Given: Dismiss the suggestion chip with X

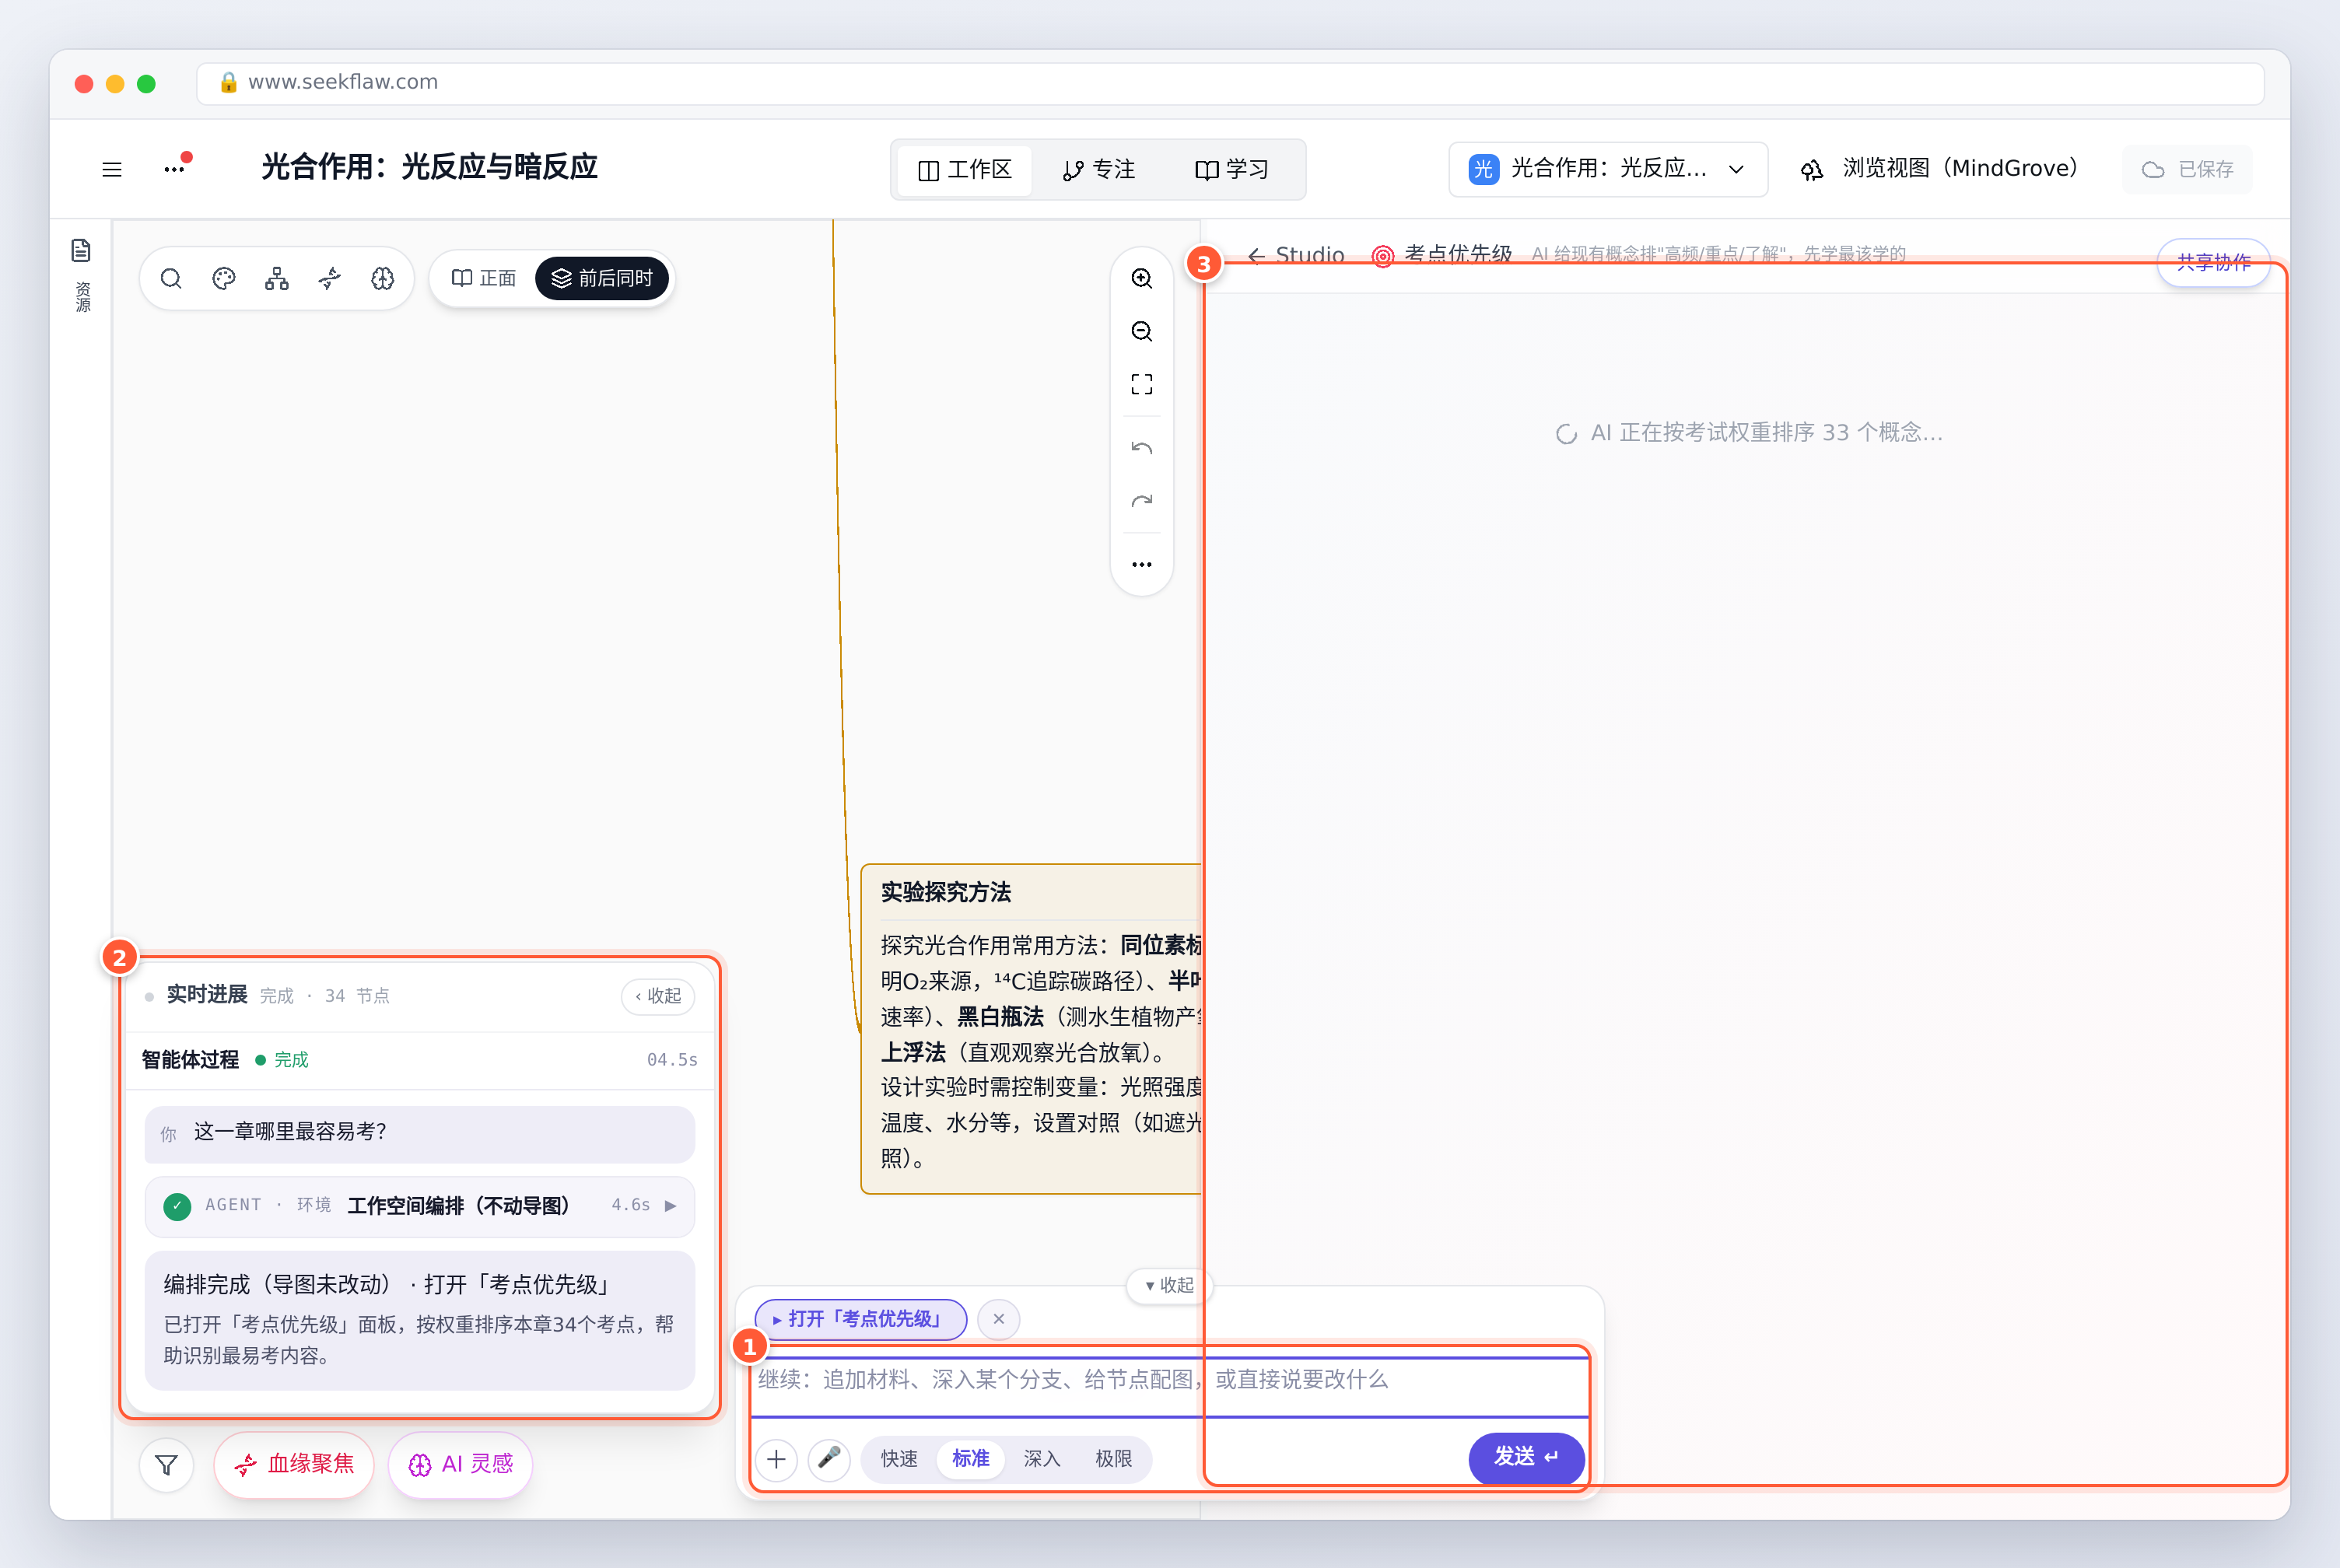Looking at the screenshot, I should pyautogui.click(x=999, y=1319).
